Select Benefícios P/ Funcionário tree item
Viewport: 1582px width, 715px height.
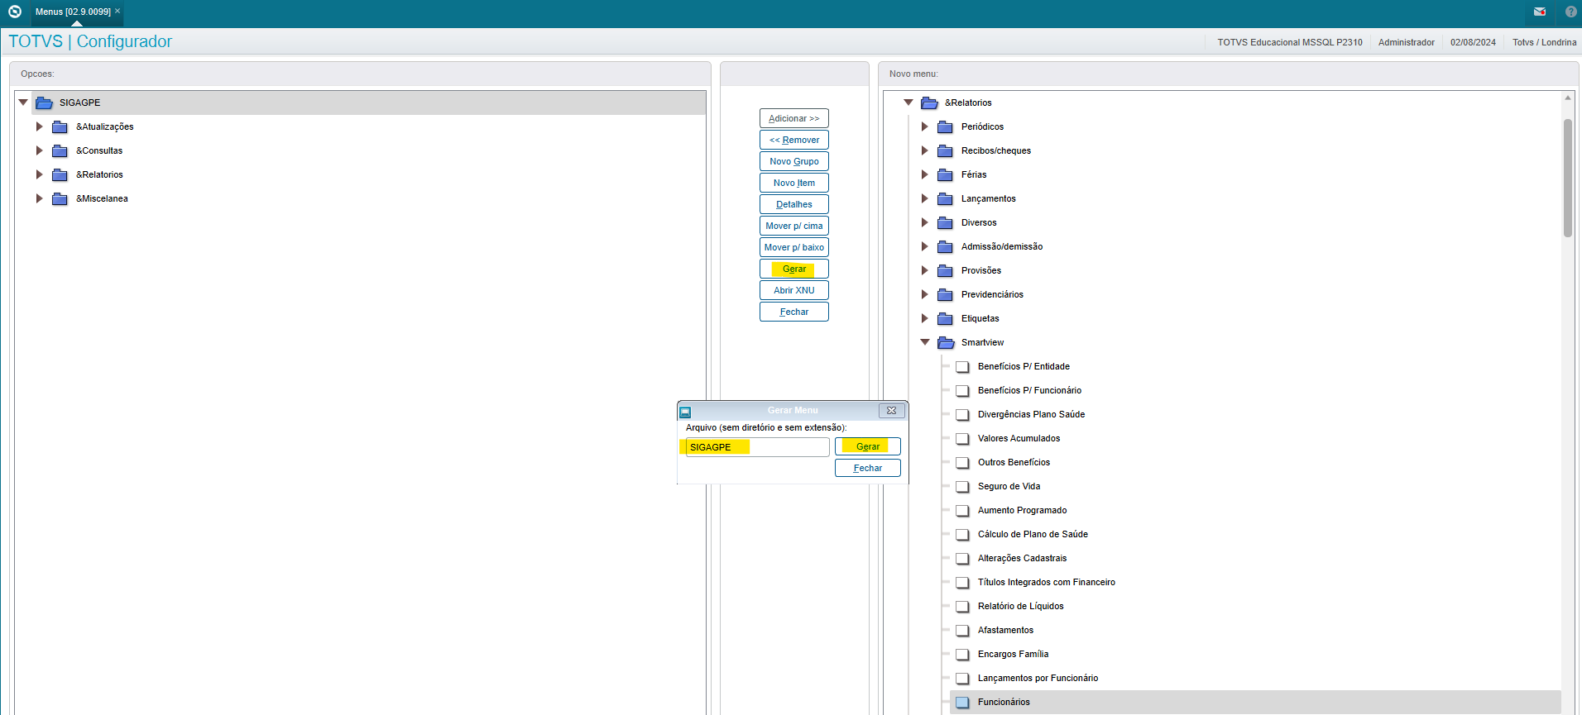coord(1029,390)
